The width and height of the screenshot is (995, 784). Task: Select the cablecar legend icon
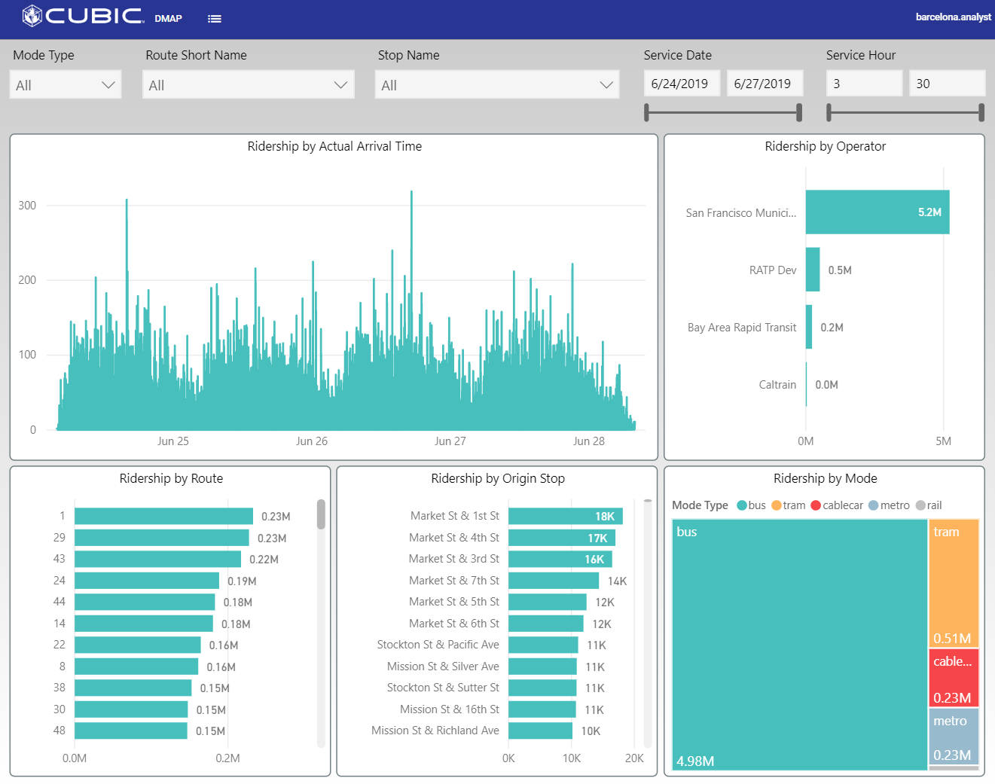pyautogui.click(x=816, y=505)
